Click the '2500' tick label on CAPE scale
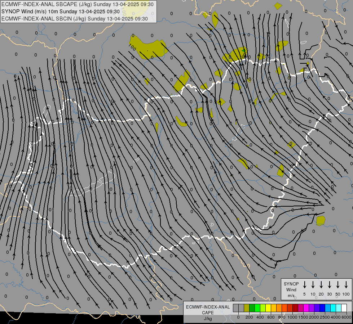This screenshot has width=353, height=324. point(325,317)
